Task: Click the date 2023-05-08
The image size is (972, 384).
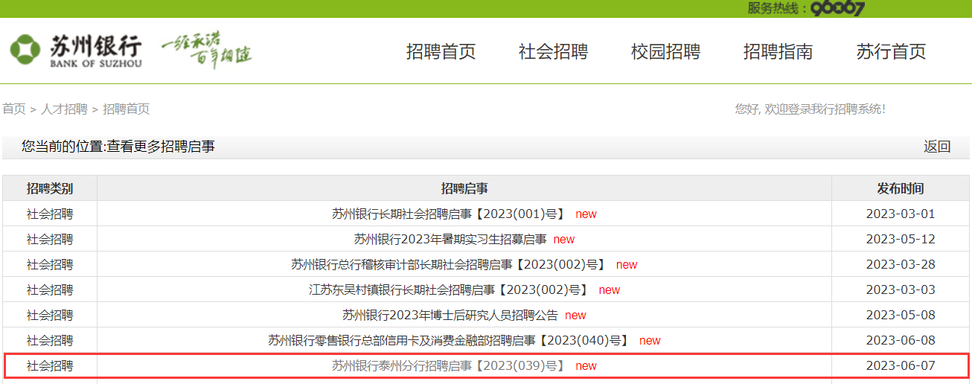Action: [901, 316]
